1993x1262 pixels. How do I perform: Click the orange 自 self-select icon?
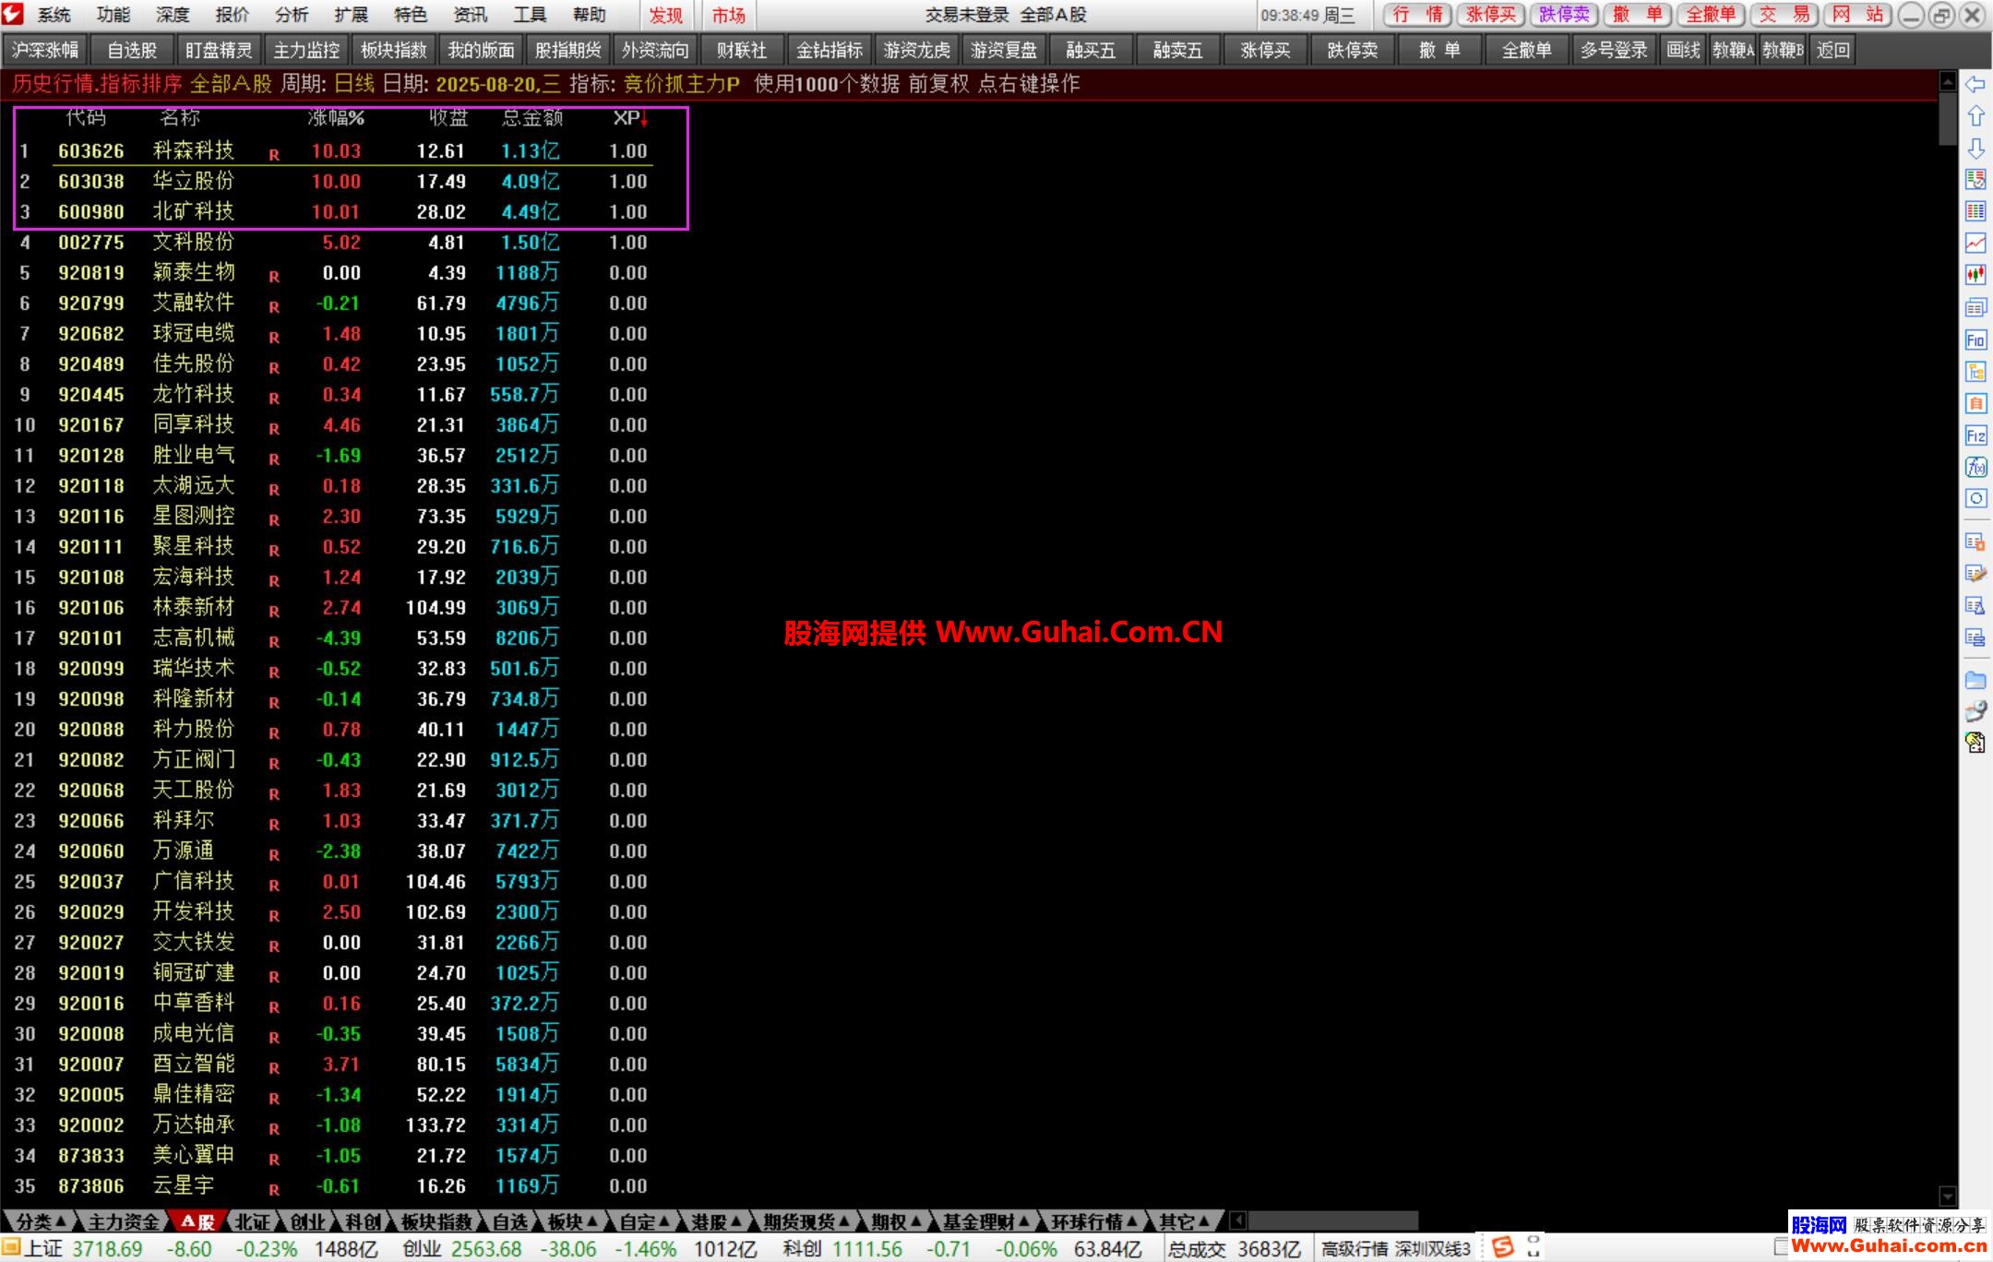pyautogui.click(x=1975, y=403)
